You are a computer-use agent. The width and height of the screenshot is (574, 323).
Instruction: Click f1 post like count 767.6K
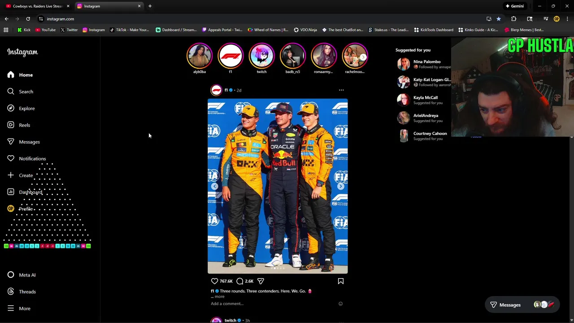226,281
